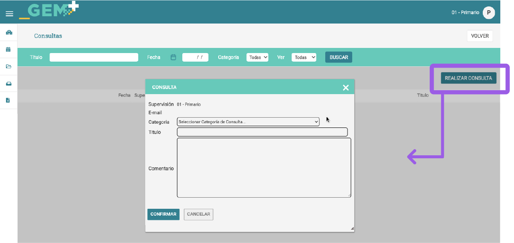The width and height of the screenshot is (514, 243).
Task: Open the calendar sidebar icon
Action: point(8,50)
